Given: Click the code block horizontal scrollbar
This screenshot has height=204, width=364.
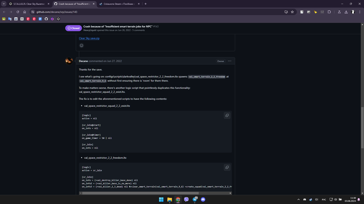Looking at the screenshot, I should (x=141, y=193).
